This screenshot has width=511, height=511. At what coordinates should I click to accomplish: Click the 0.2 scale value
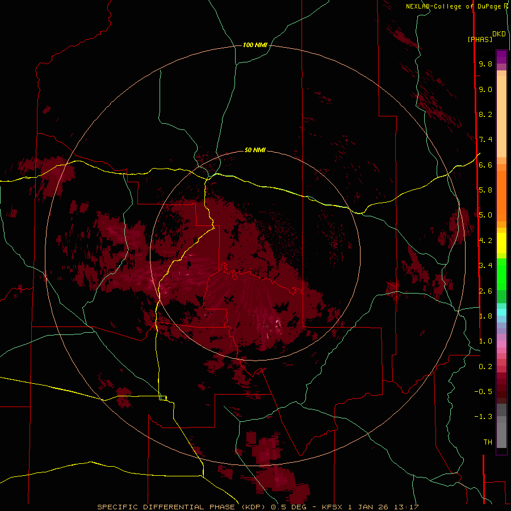coord(485,367)
